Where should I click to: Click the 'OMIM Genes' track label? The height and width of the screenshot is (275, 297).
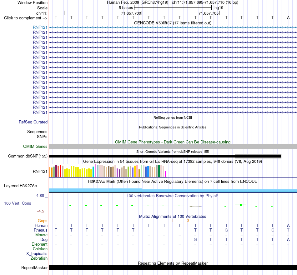pyautogui.click(x=35, y=146)
